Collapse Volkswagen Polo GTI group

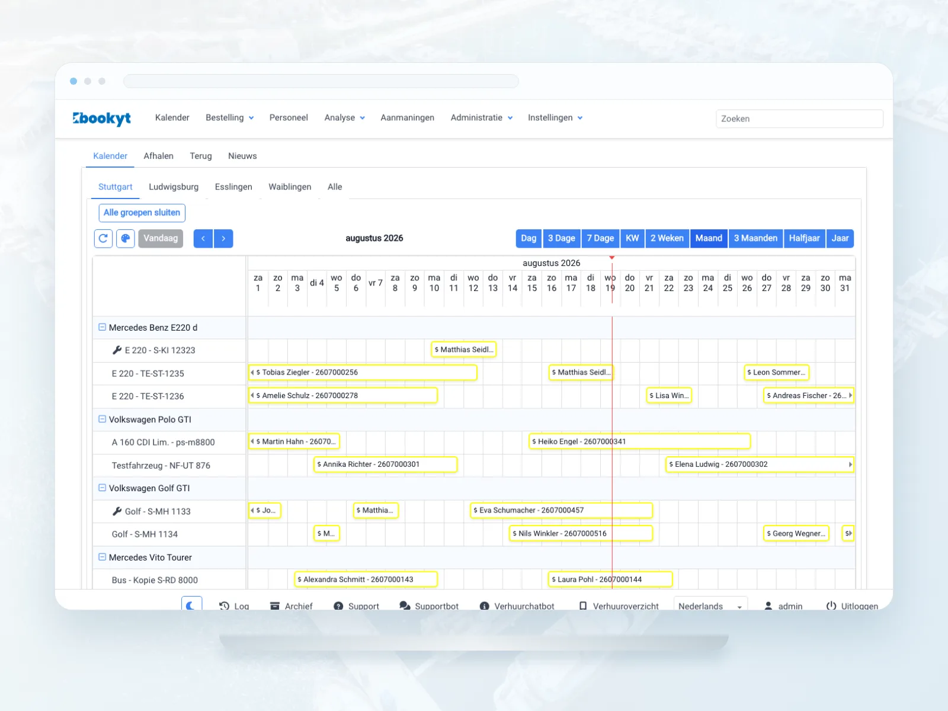(102, 419)
